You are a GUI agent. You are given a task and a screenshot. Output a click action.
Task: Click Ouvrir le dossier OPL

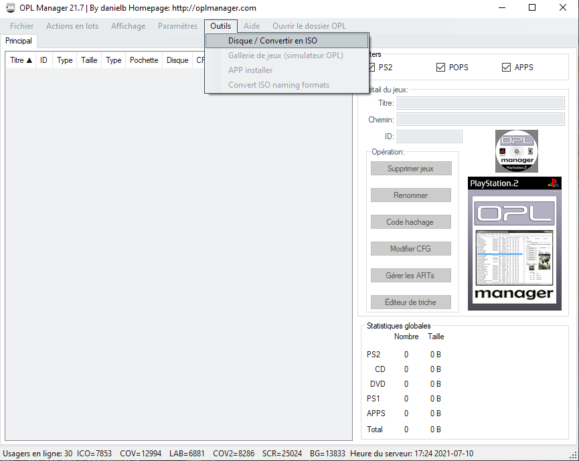coord(309,26)
